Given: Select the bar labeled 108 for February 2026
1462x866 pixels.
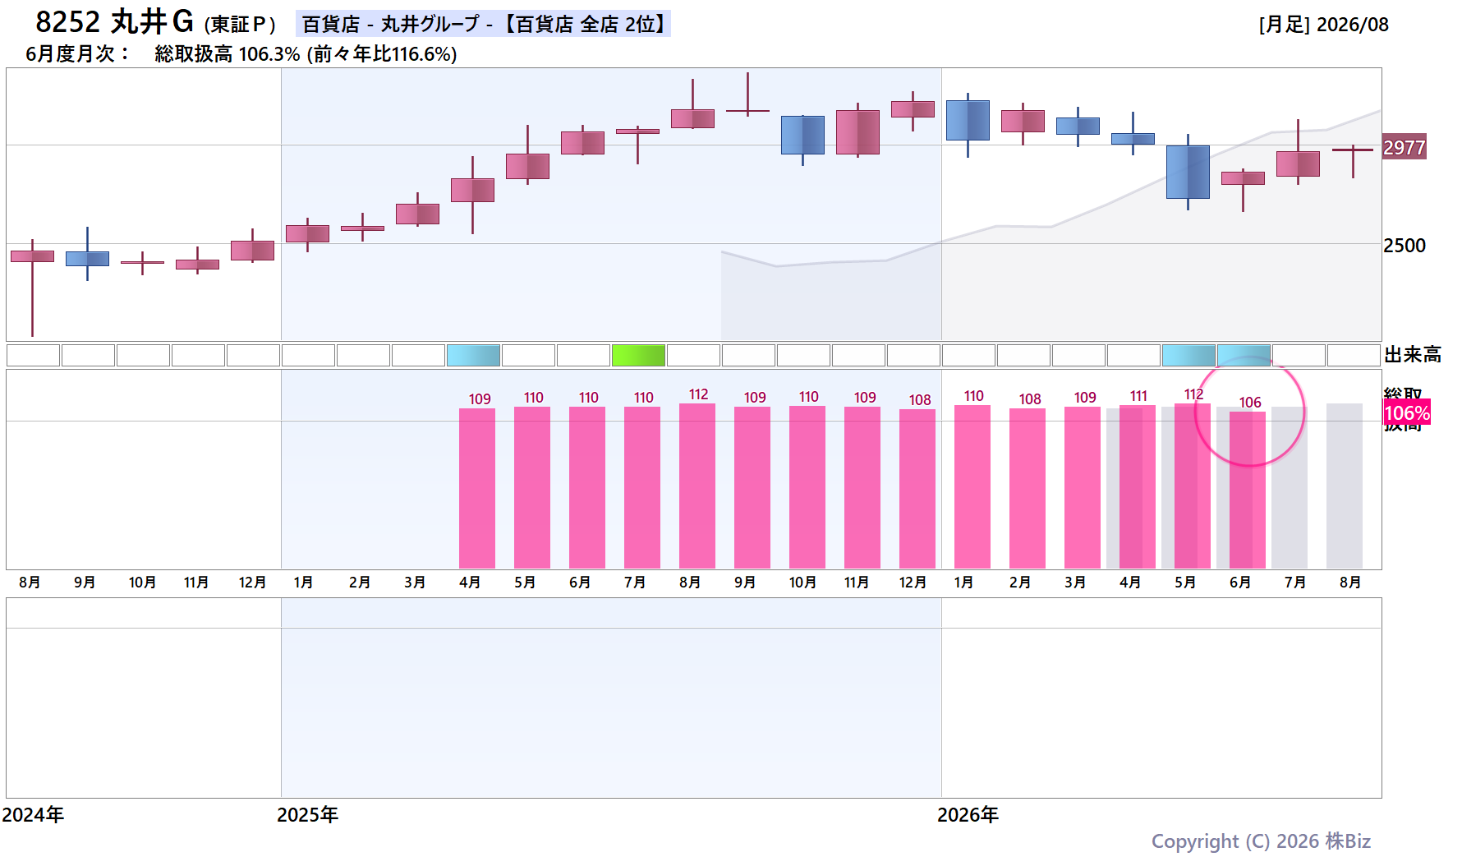Looking at the screenshot, I should point(1028,488).
